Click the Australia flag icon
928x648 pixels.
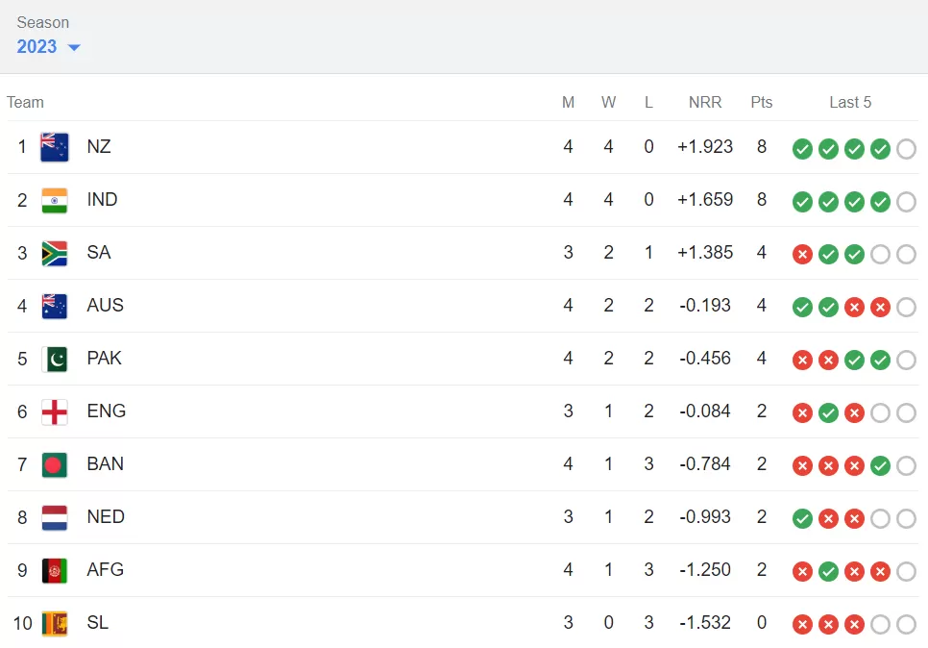pyautogui.click(x=55, y=306)
